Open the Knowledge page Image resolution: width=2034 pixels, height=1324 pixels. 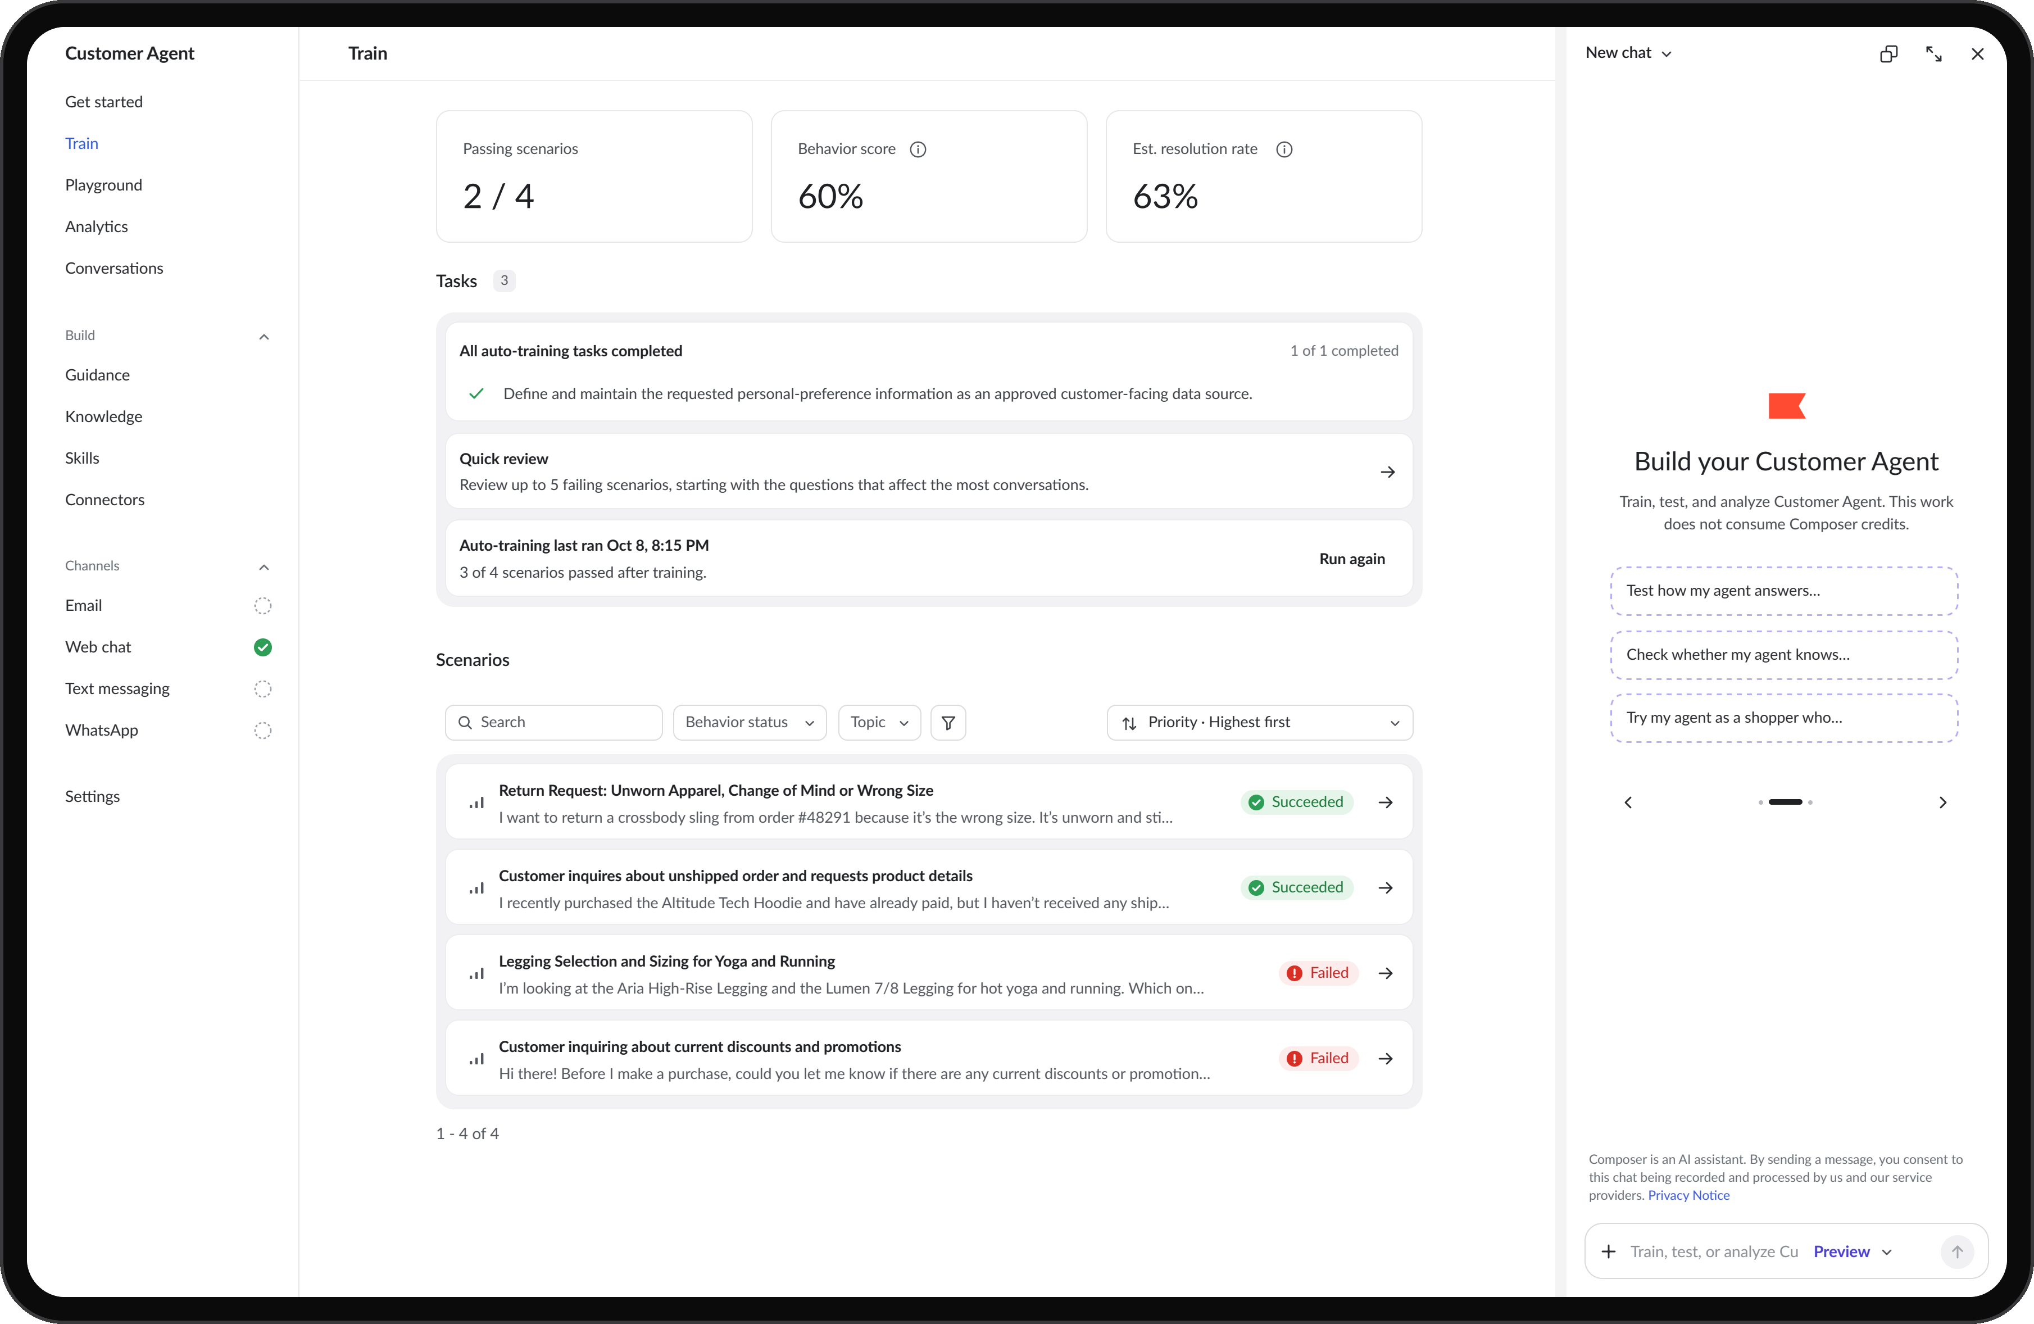pyautogui.click(x=103, y=416)
